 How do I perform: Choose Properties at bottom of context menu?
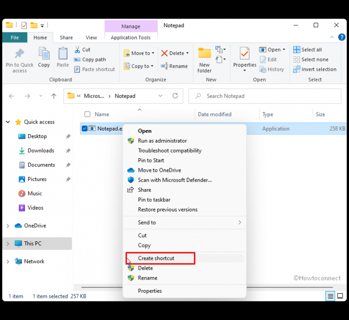(x=184, y=291)
